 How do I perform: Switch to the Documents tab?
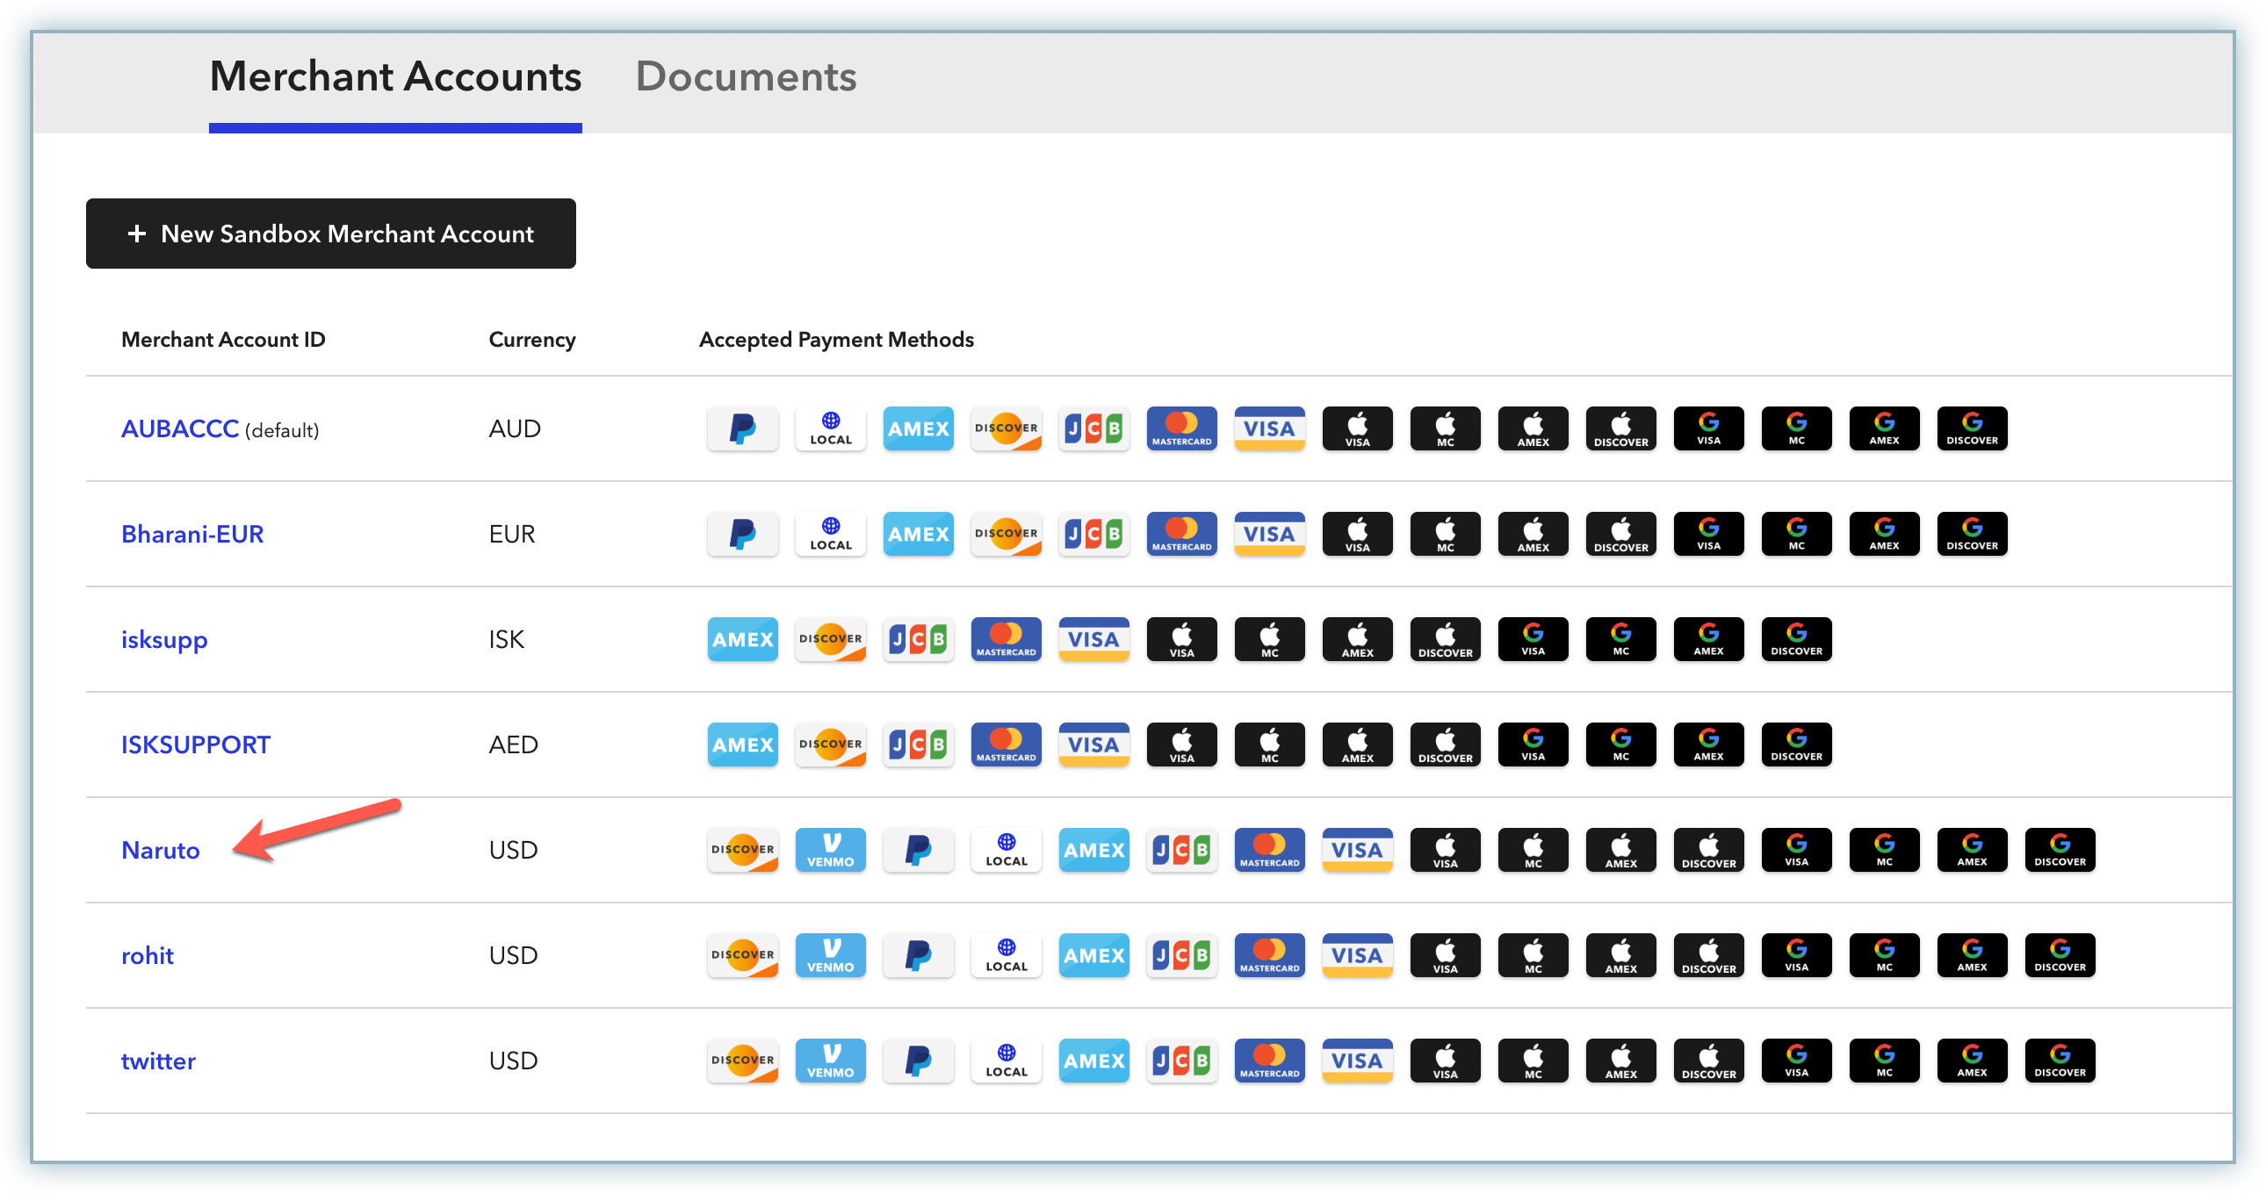(x=745, y=77)
